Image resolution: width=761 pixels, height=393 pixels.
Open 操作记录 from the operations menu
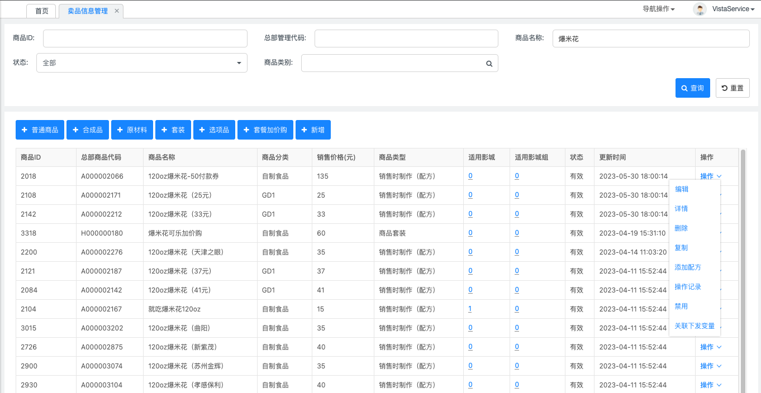688,287
